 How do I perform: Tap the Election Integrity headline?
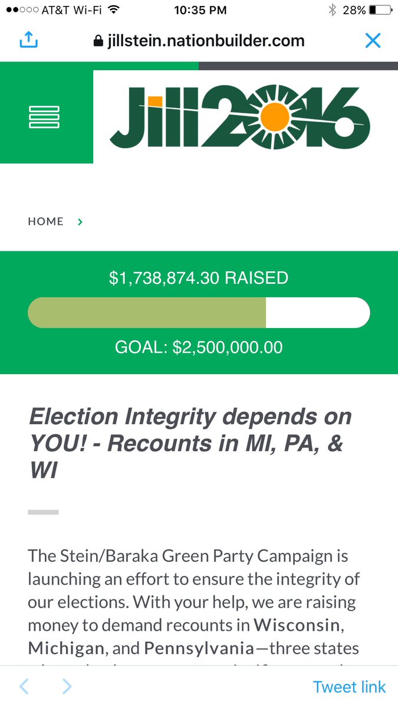point(190,444)
